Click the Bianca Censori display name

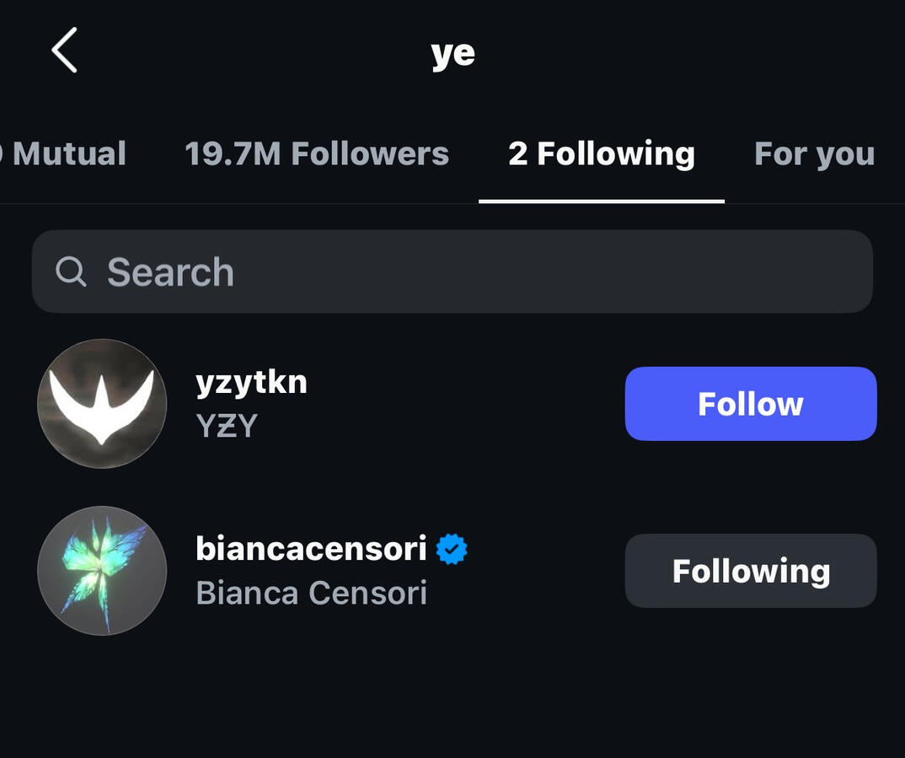(311, 594)
